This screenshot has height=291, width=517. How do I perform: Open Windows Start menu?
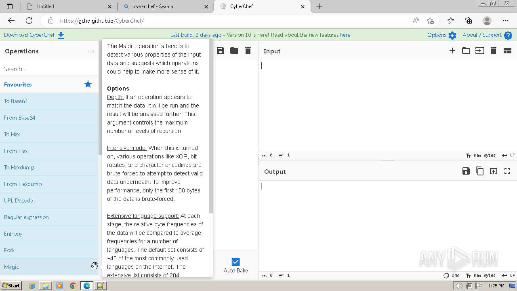(11, 285)
